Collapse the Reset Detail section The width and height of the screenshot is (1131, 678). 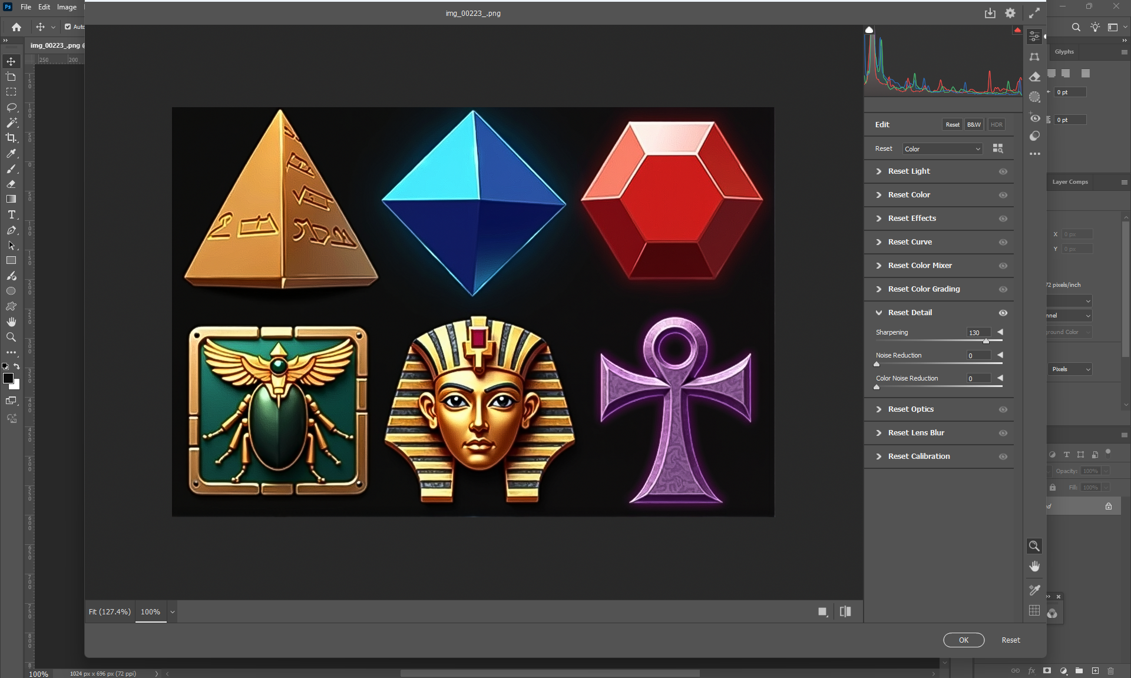tap(879, 313)
